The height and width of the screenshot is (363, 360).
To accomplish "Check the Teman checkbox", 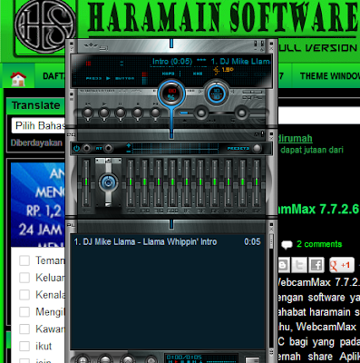I will click(24, 260).
